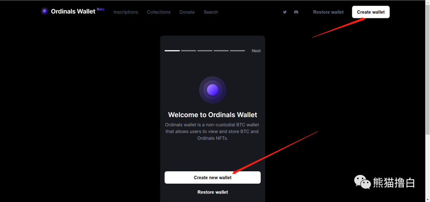
Task: Open the Inscriptions page
Action: (x=126, y=12)
